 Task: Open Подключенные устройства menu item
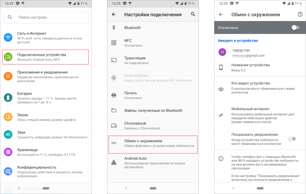pos(46,57)
